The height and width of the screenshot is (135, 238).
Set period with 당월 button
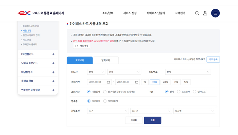coord(186,82)
